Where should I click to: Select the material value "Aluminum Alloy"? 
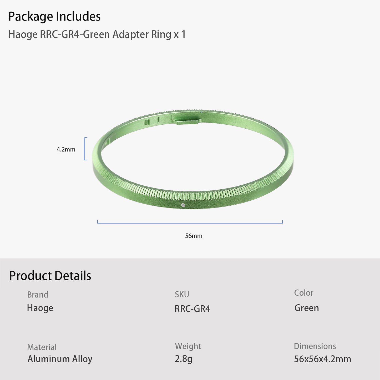60,359
